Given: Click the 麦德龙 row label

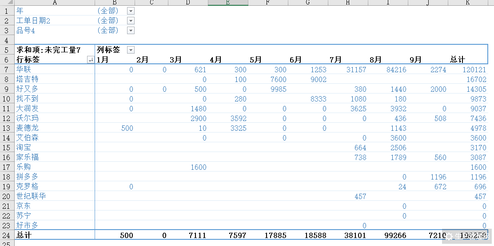Looking at the screenshot, I should [x=28, y=128].
